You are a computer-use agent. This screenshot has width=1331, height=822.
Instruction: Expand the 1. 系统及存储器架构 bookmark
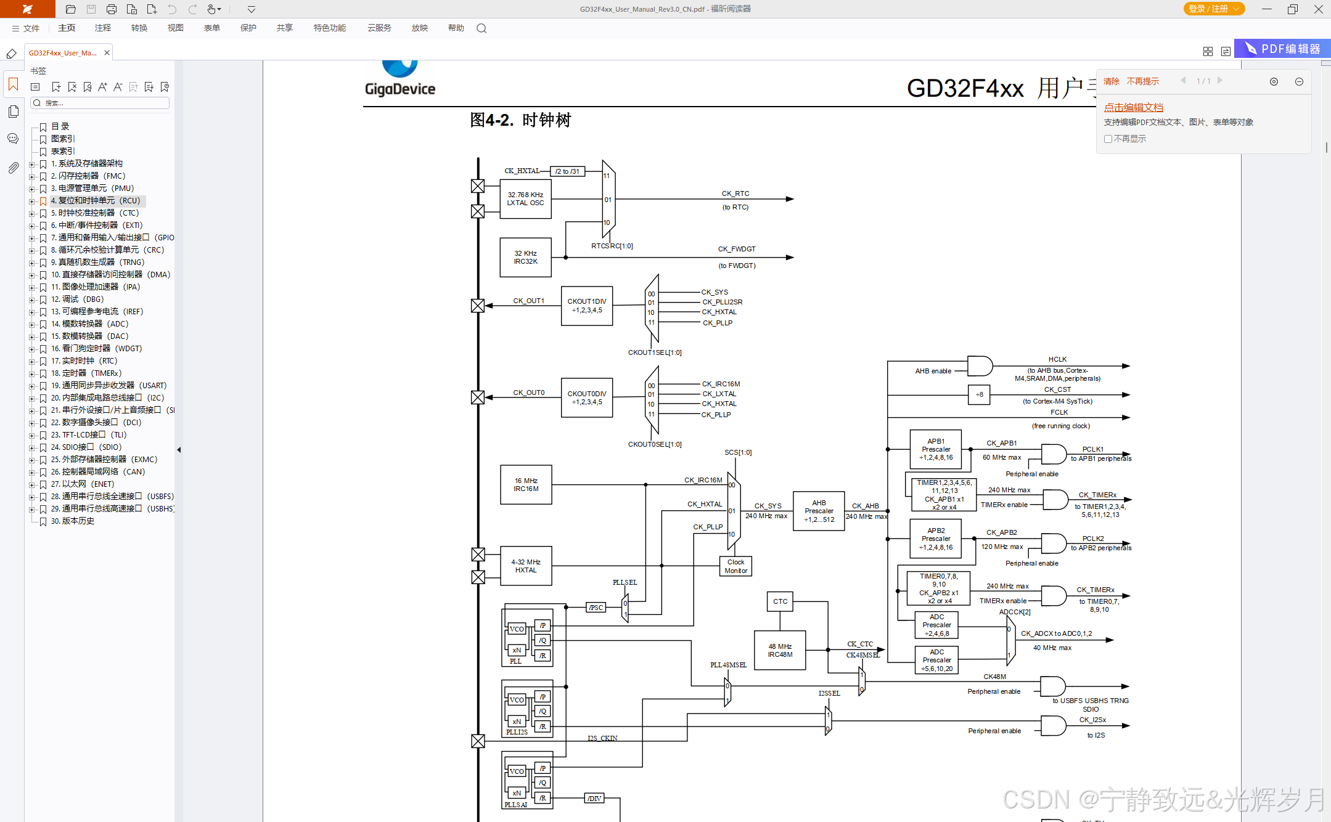tap(33, 163)
